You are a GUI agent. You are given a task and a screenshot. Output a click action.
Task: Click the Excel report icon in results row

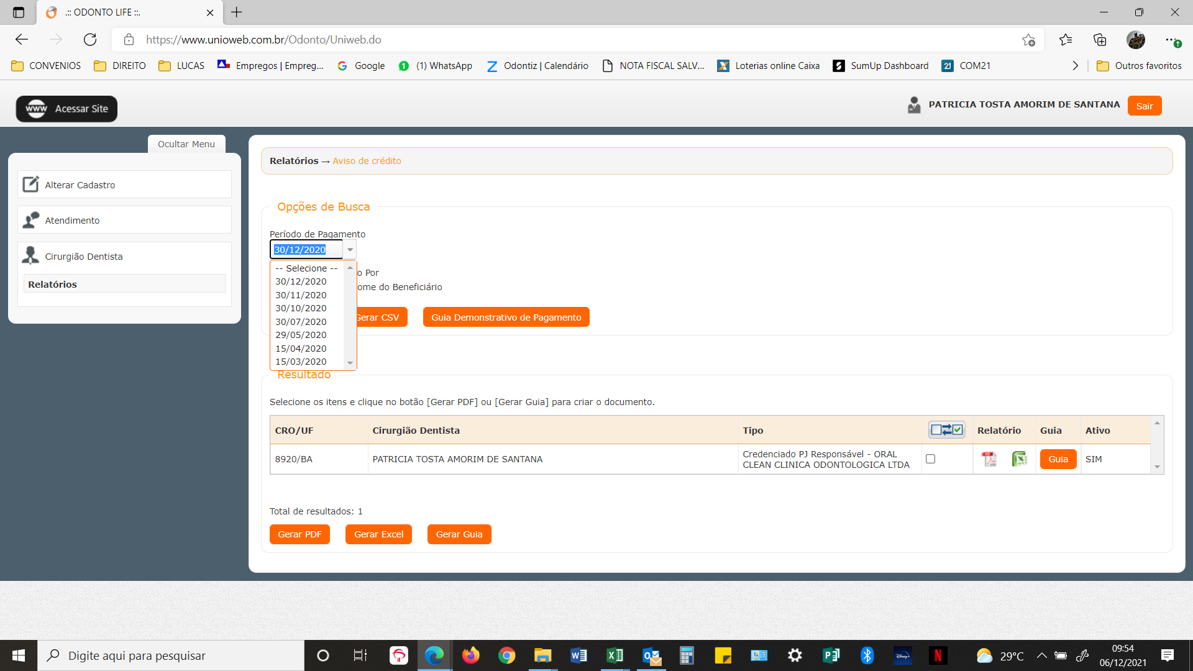(x=1019, y=459)
